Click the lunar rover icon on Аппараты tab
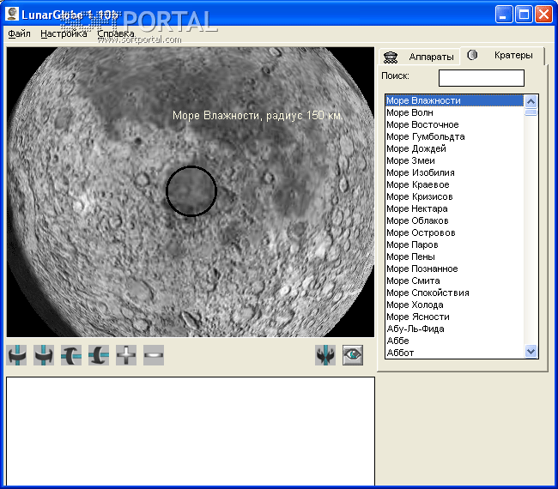Screen dimensions: 558x489 (x=391, y=57)
